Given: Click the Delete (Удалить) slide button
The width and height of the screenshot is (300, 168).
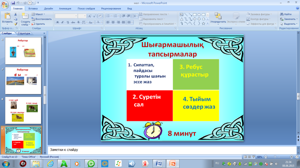Looking at the screenshot, I should [38, 24].
